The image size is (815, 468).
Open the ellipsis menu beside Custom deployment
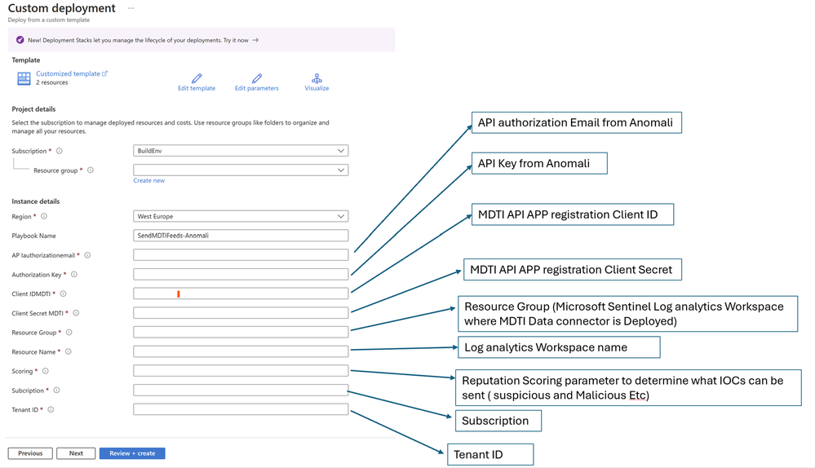(x=131, y=8)
